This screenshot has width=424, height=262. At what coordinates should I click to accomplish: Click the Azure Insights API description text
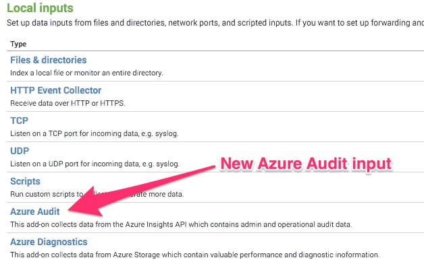coord(181,224)
